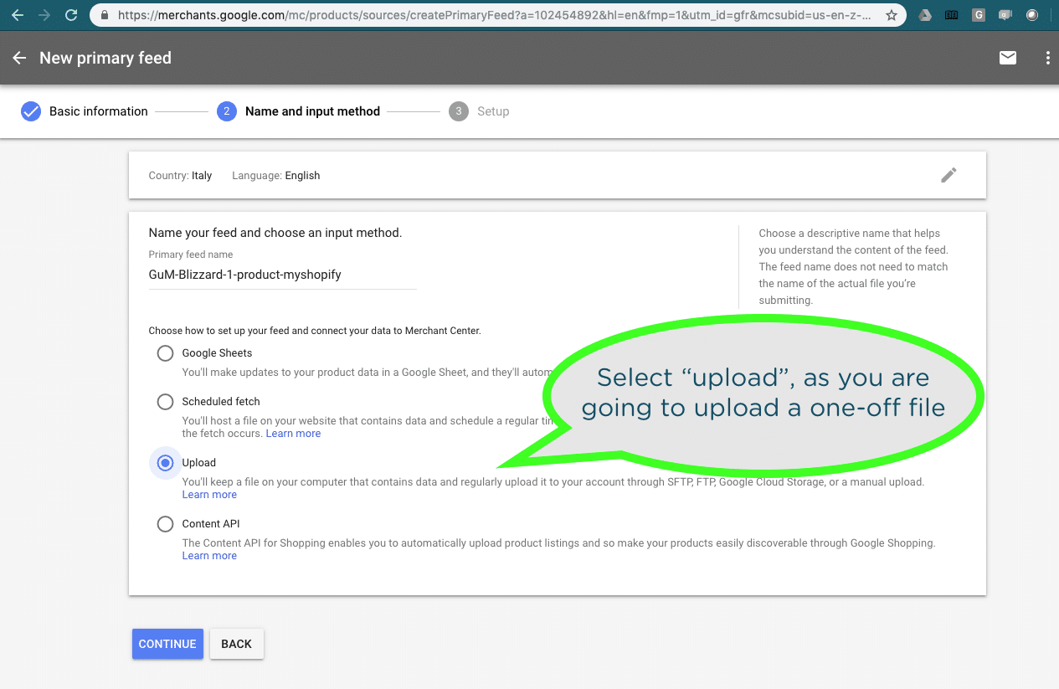Click the gray G extension icon
Screen dimensions: 1059x689
tap(979, 15)
